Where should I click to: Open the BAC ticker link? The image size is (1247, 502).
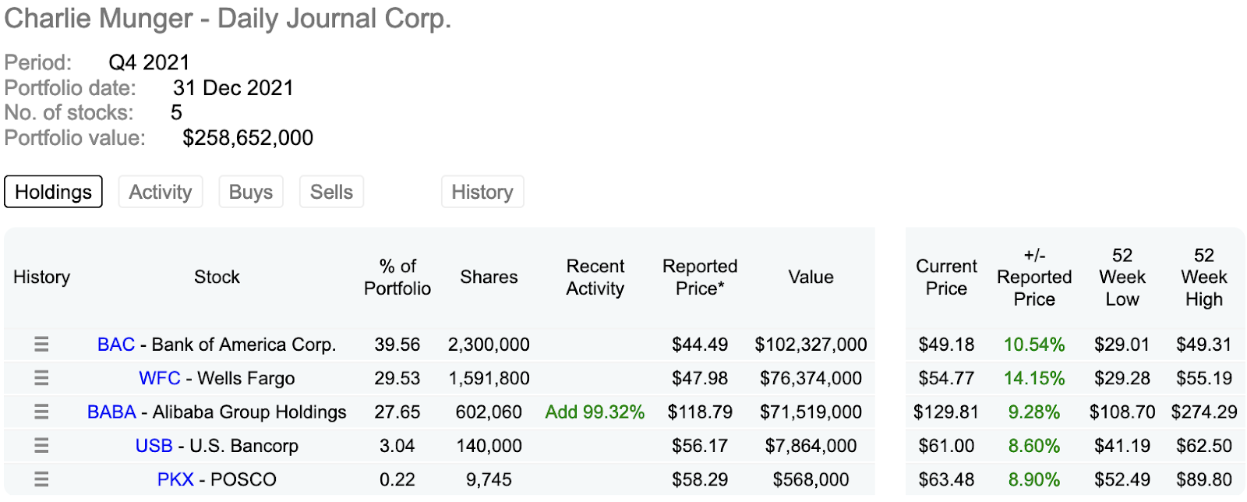[x=116, y=345]
